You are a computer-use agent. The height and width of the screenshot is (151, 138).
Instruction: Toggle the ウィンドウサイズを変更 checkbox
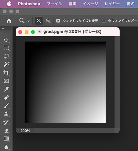point(58,21)
